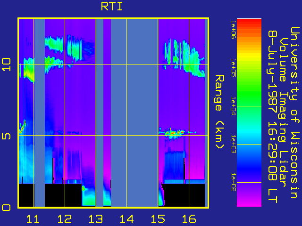
Task: Click the RTI plot title
Action: pyautogui.click(x=112, y=7)
